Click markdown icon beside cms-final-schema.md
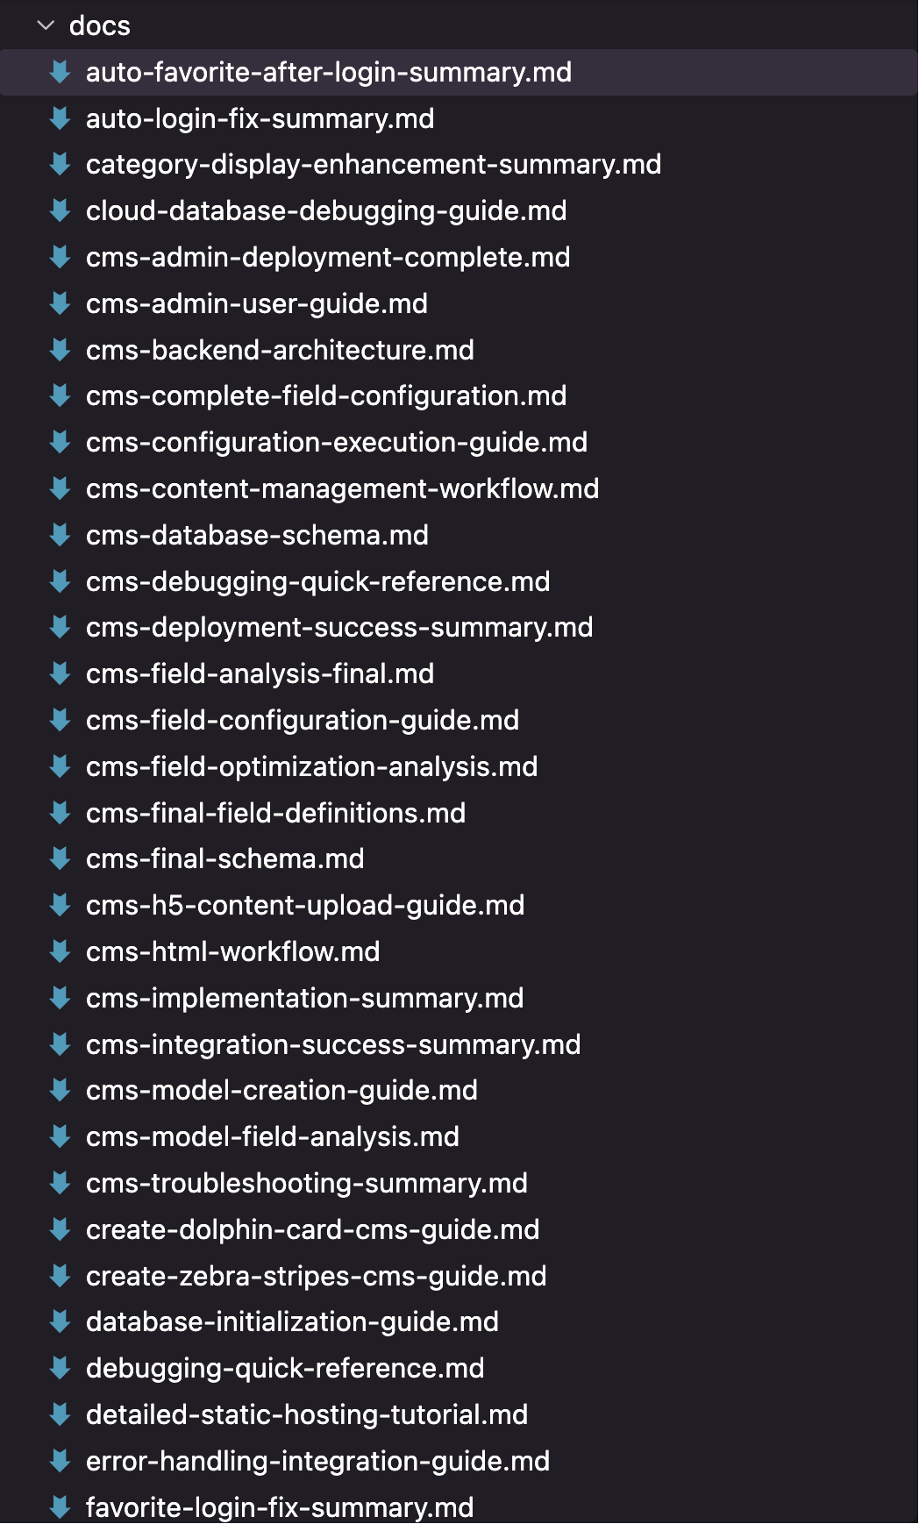Image resolution: width=919 pixels, height=1524 pixels. (x=61, y=858)
